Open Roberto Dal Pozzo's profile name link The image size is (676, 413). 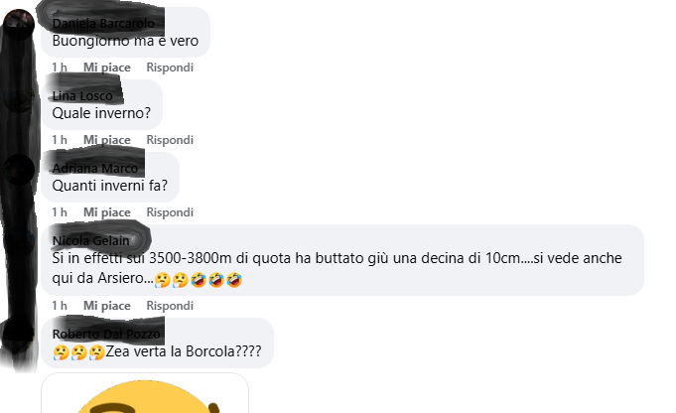(x=106, y=334)
